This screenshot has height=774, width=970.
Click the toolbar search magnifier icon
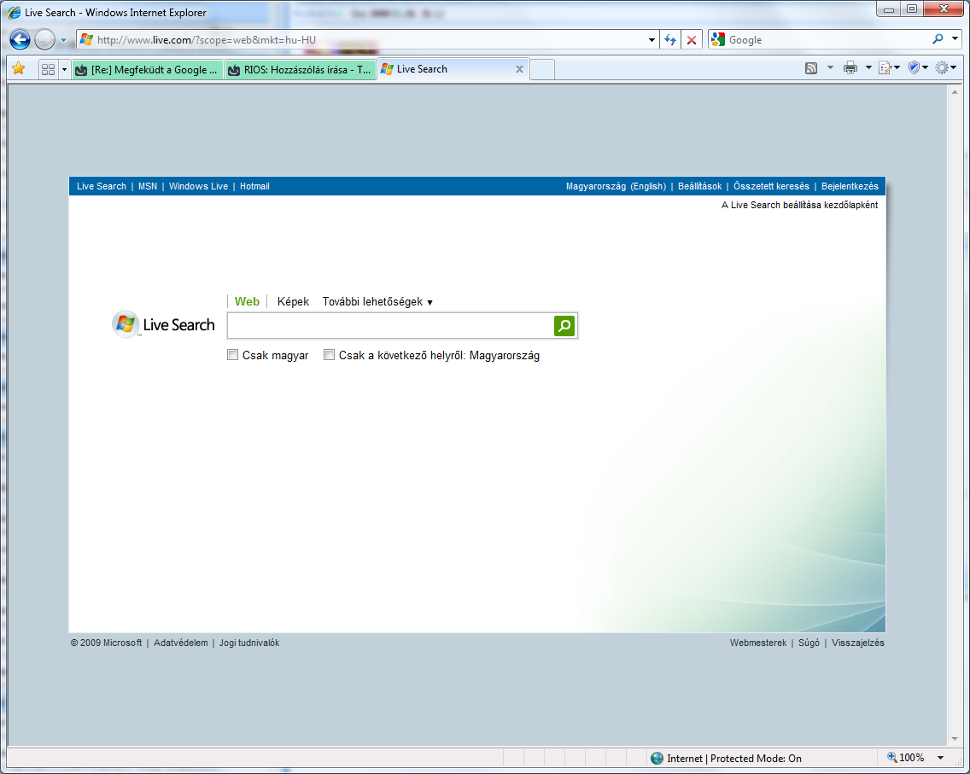[938, 39]
